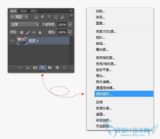Switch to the 路径 tab

[x=34, y=11]
